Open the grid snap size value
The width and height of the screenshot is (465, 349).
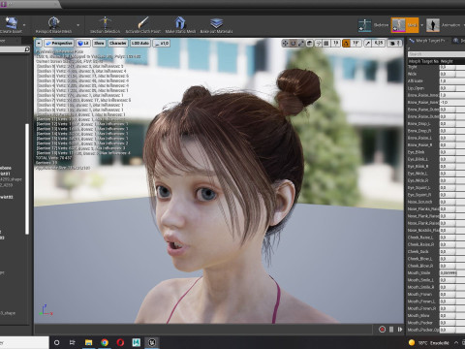coord(336,43)
